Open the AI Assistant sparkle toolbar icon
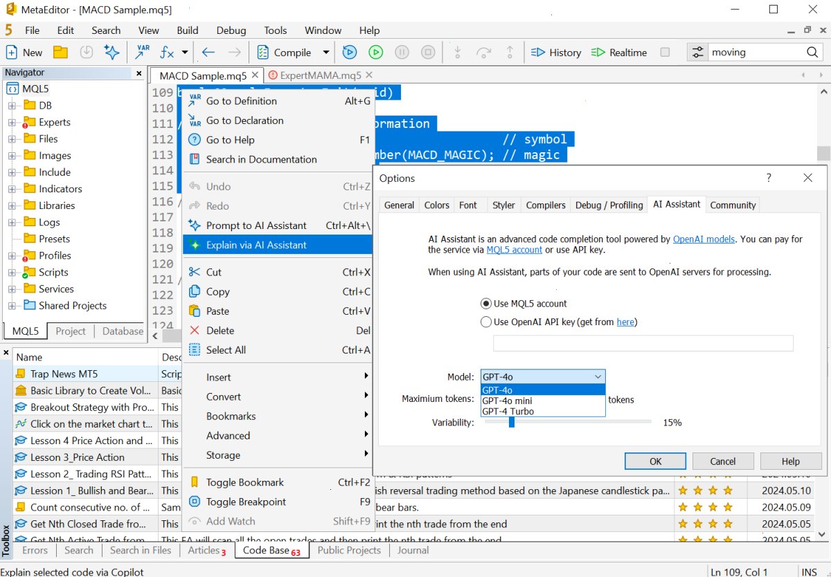 pos(111,52)
